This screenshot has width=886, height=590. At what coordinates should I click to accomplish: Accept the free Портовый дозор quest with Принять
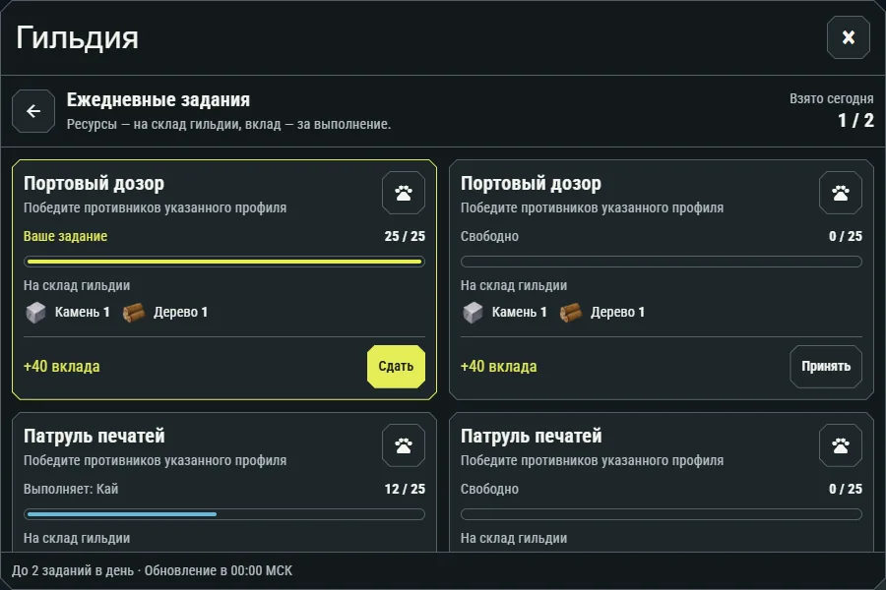[826, 367]
